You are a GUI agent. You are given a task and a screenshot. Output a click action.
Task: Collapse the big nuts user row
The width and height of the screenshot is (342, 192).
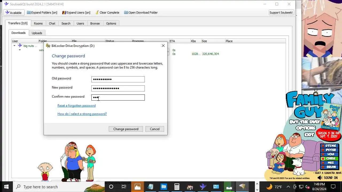pyautogui.click(x=14, y=46)
